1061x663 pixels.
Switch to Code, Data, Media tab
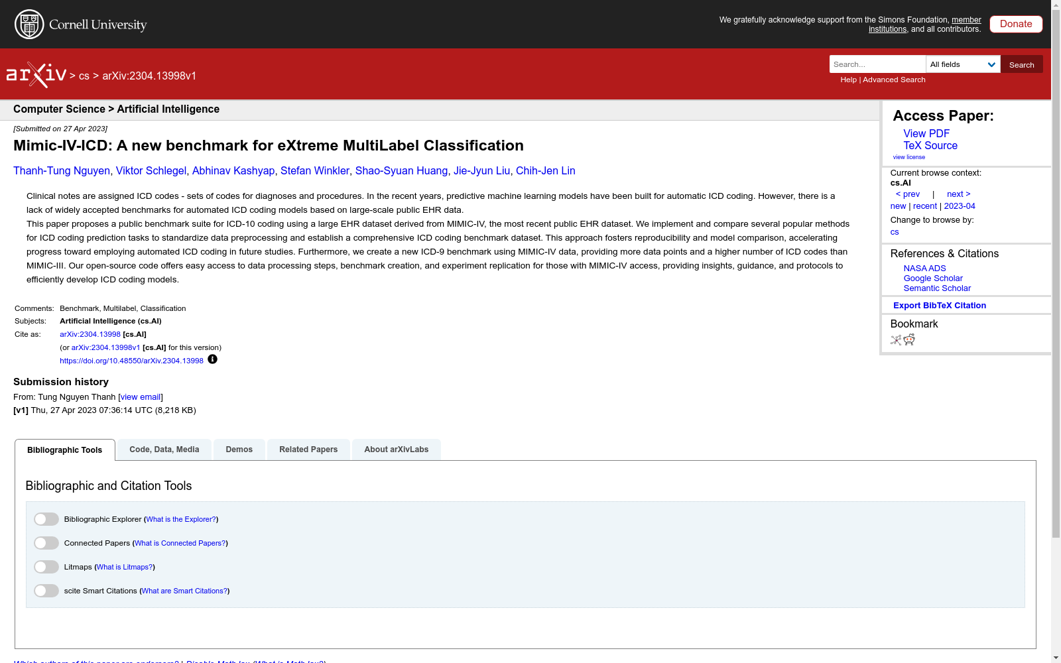164,450
